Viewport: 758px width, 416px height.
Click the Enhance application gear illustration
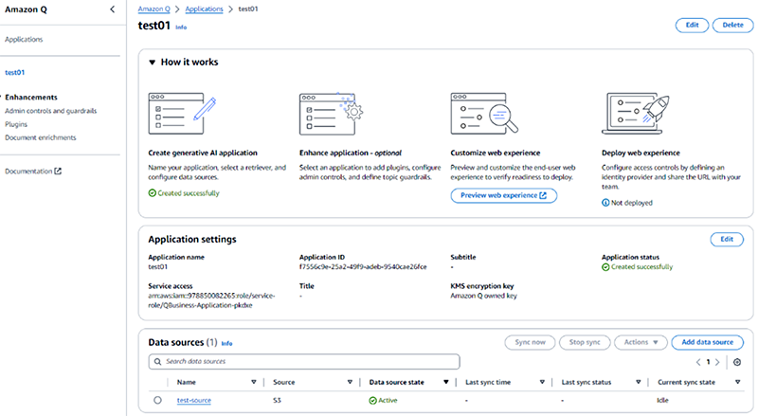coord(331,114)
